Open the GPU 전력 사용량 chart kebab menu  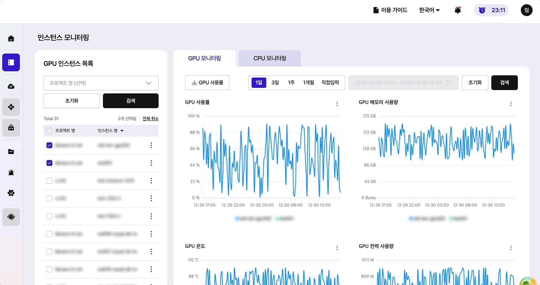[x=511, y=248]
